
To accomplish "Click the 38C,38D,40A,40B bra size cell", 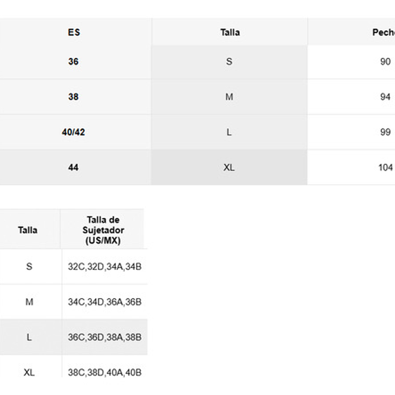I will coord(105,372).
